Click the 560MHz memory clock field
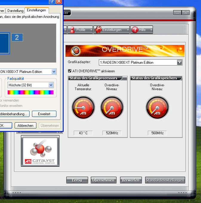Screen dimensions: 201x203 157,133
